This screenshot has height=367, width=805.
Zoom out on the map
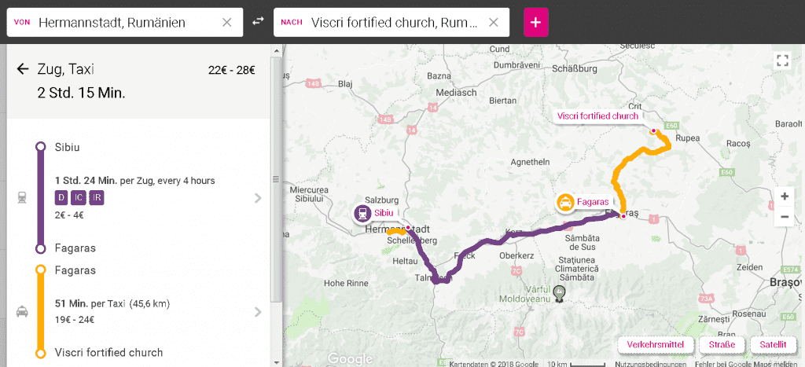click(x=784, y=217)
